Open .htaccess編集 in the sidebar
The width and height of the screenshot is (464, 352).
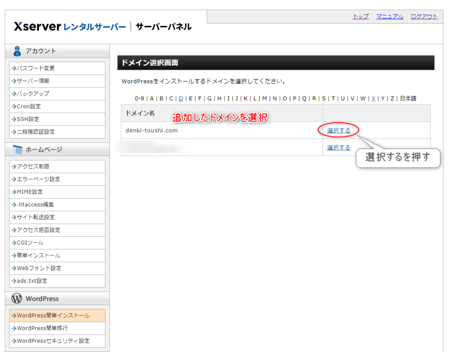click(x=58, y=205)
